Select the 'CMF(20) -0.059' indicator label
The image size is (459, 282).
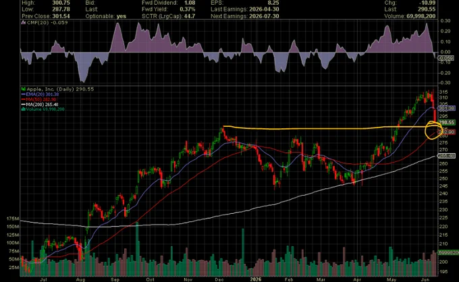click(47, 22)
